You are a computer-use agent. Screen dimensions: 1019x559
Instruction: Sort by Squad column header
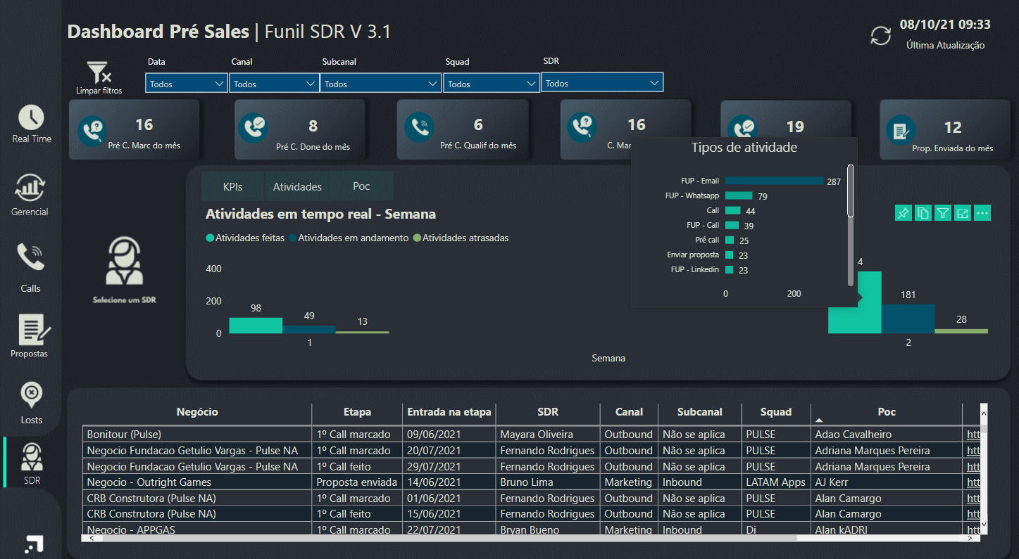[x=776, y=412]
